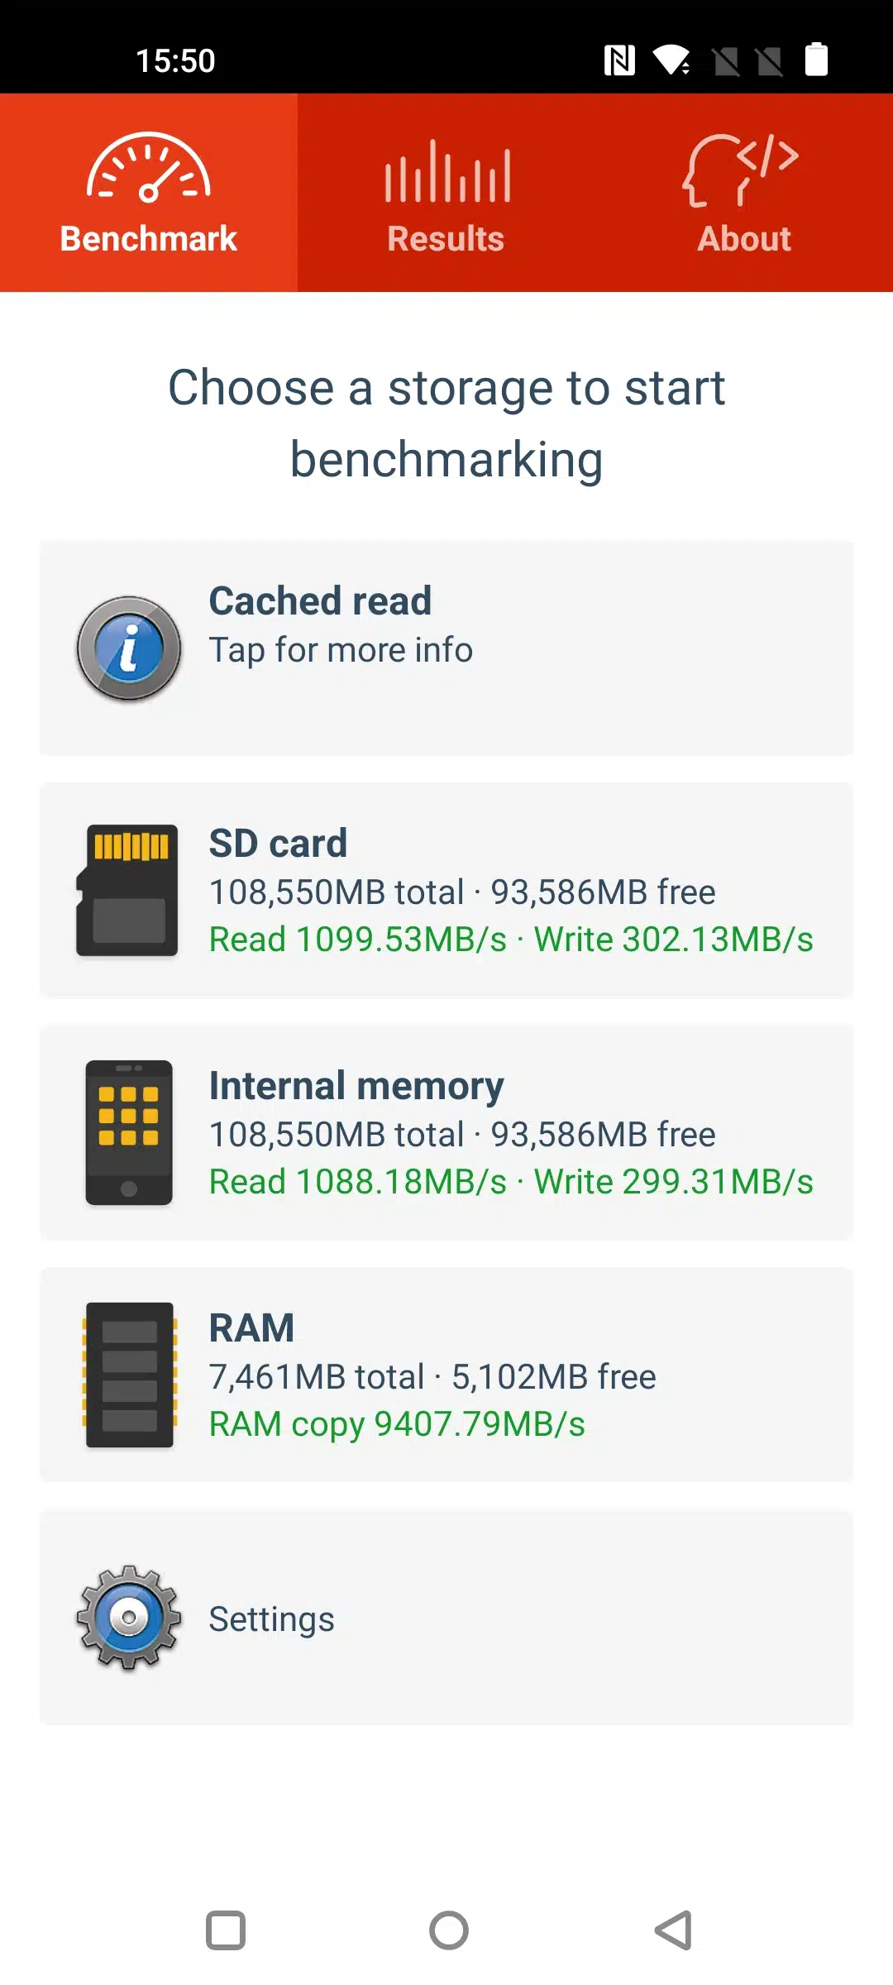The height and width of the screenshot is (1985, 893).
Task: Run the RAM copy benchmark
Action: pos(446,1375)
